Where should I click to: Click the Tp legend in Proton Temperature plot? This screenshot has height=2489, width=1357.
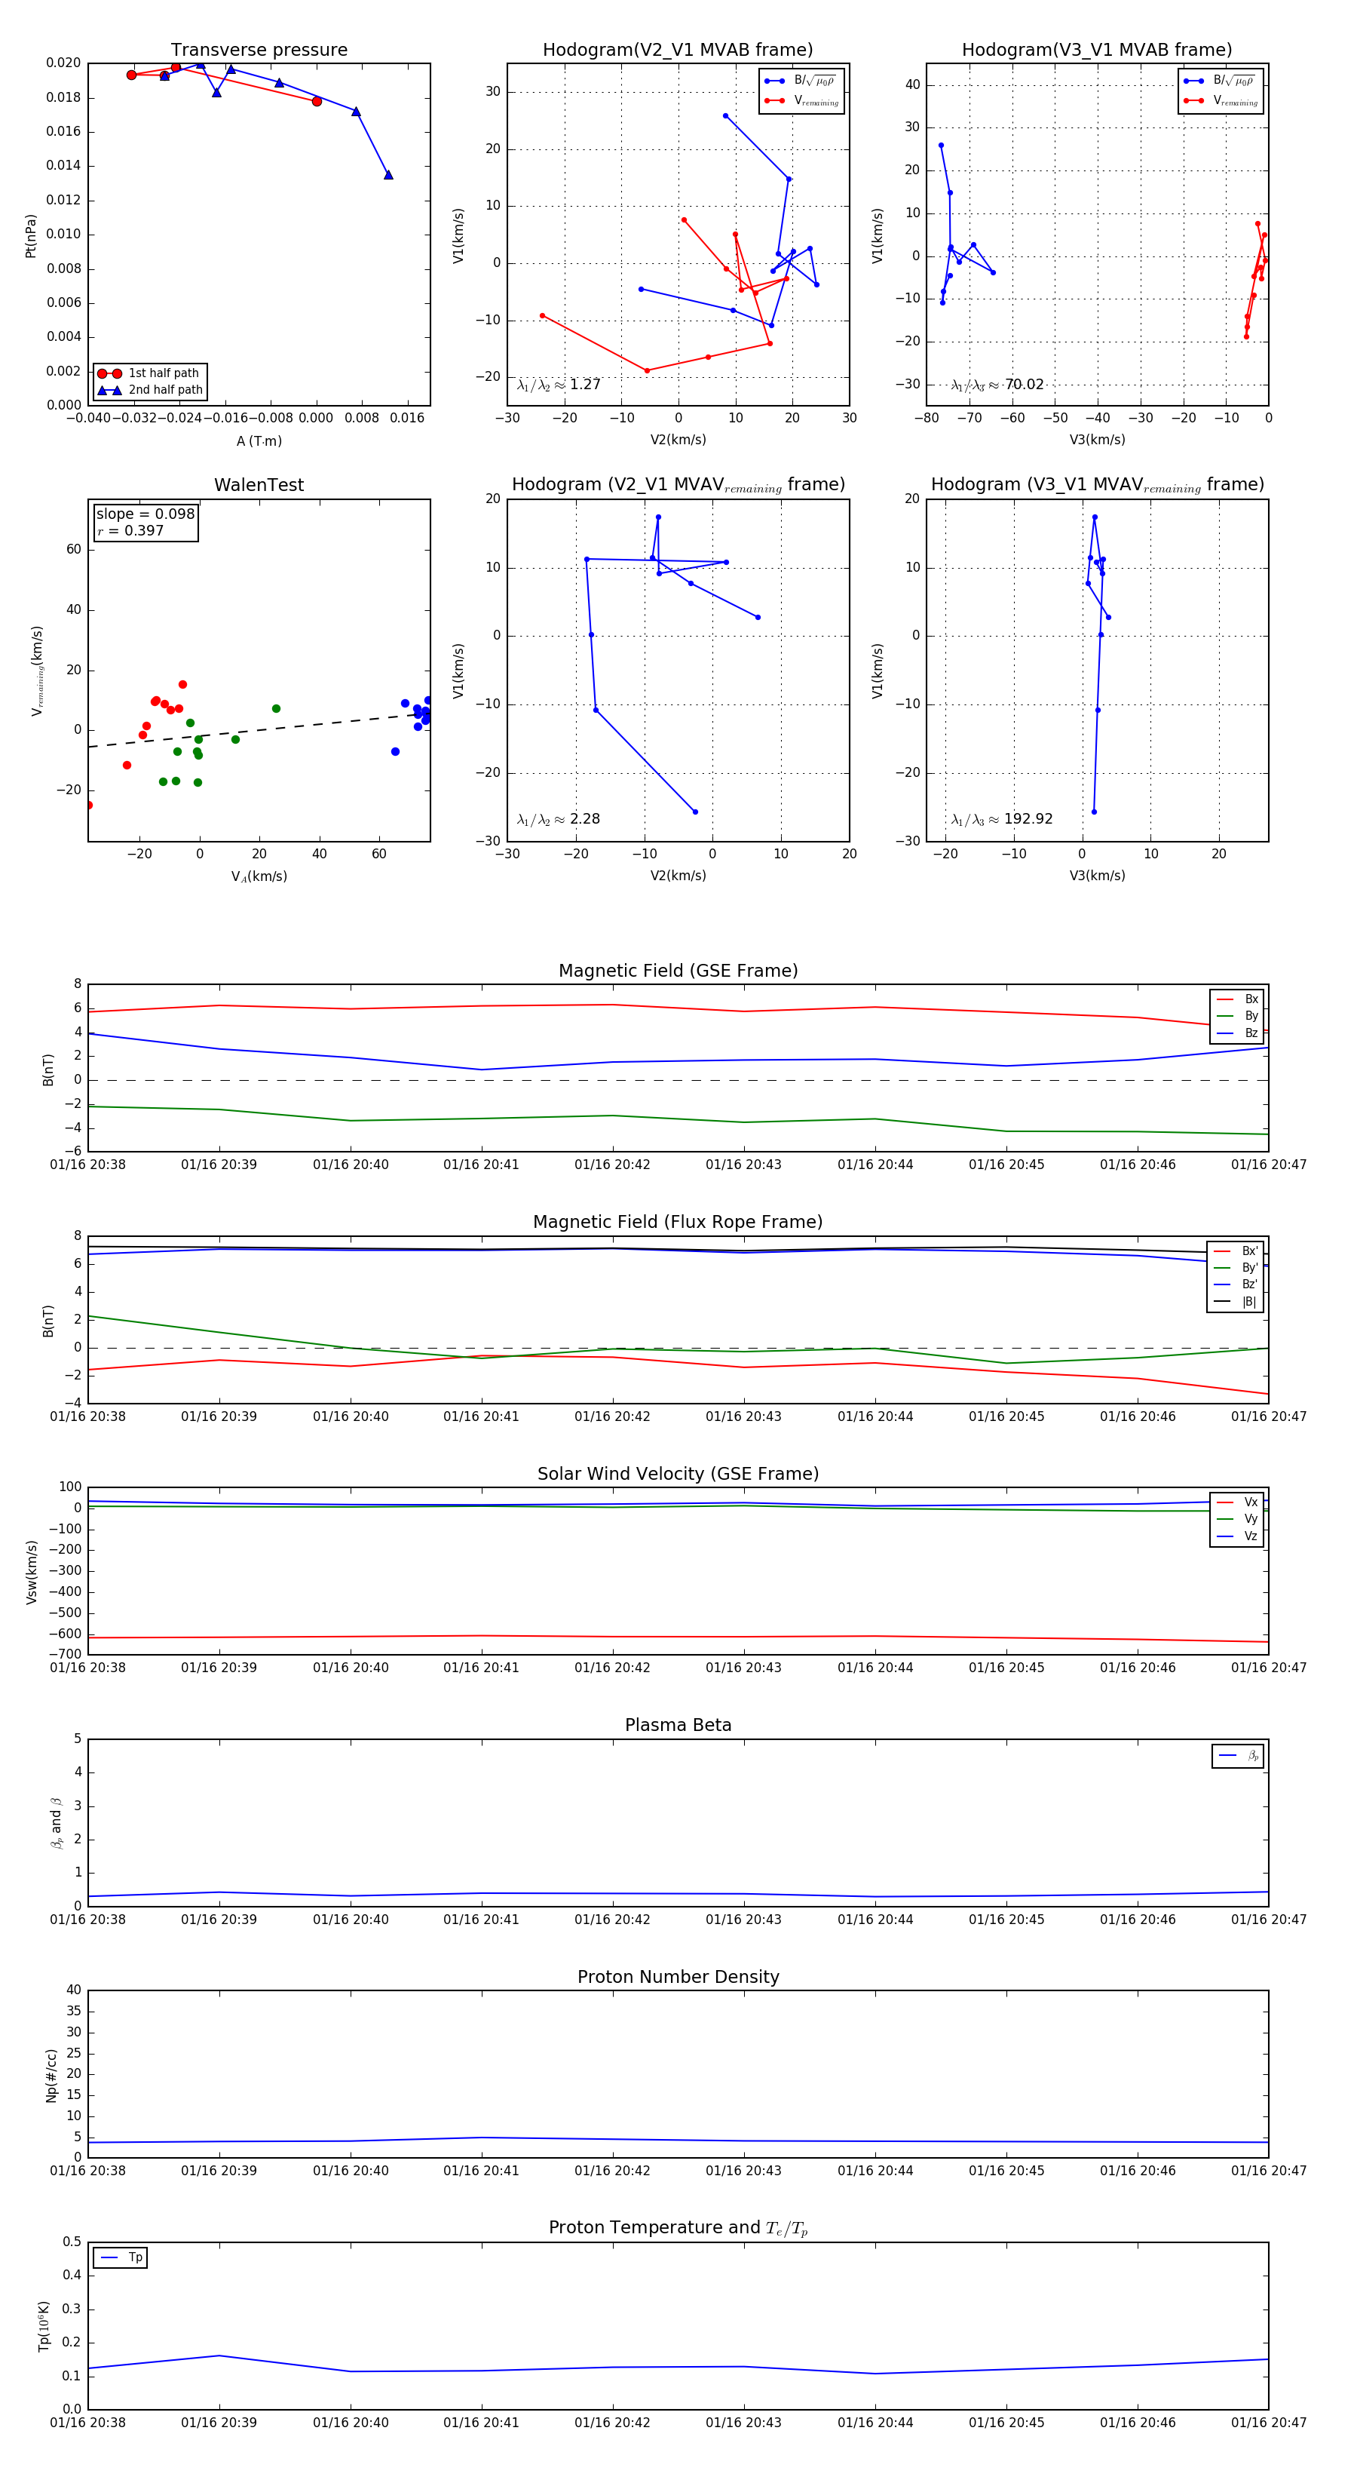(x=121, y=2258)
